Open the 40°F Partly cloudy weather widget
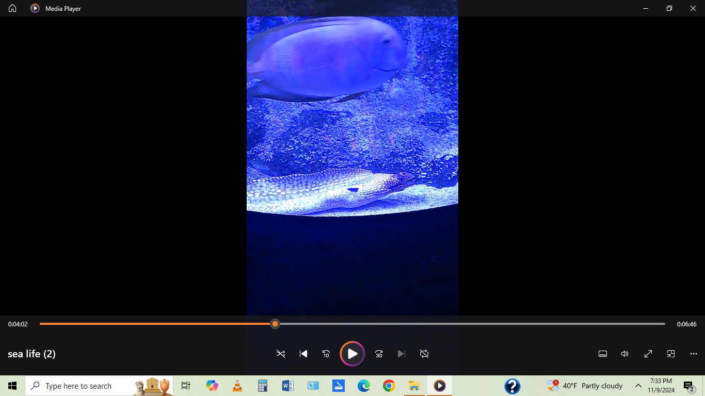This screenshot has height=396, width=705. (x=585, y=386)
